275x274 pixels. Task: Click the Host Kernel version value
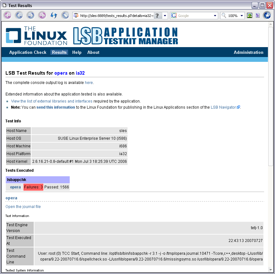[x=79, y=162]
